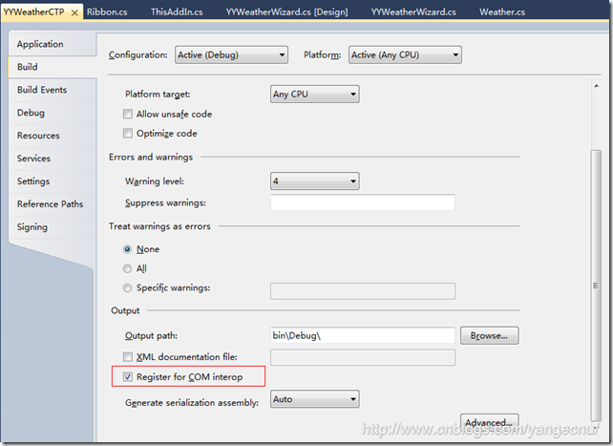
Task: Open the Reference Paths page
Action: point(52,204)
